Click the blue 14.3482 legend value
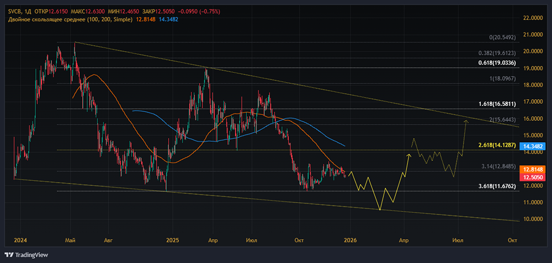Image resolution: width=552 pixels, height=263 pixels. click(168, 19)
